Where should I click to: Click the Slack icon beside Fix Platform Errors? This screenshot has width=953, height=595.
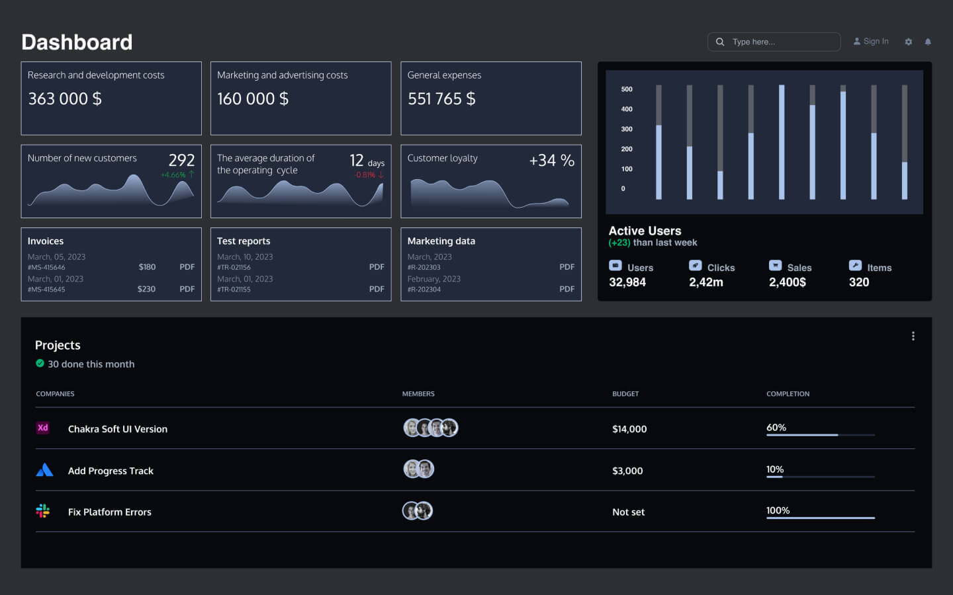click(x=43, y=511)
